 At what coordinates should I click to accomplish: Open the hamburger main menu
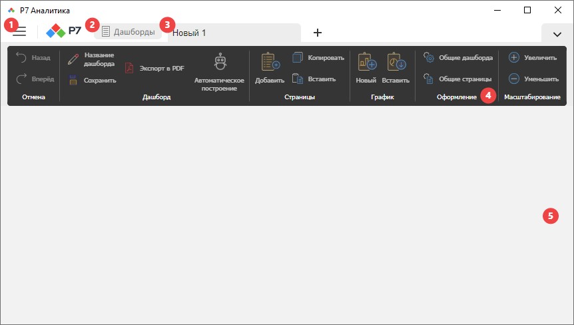pyautogui.click(x=19, y=31)
